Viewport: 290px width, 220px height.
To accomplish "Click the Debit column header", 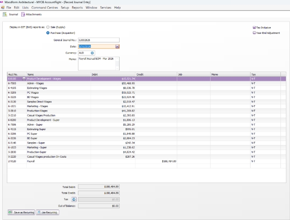I will click(x=113, y=75).
